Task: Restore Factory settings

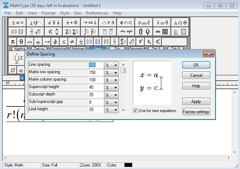Action: pyautogui.click(x=196, y=112)
